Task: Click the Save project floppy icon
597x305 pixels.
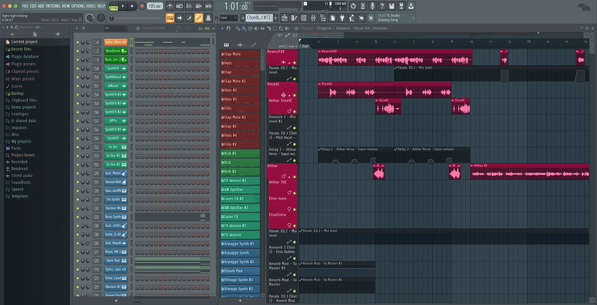Action: [392, 6]
